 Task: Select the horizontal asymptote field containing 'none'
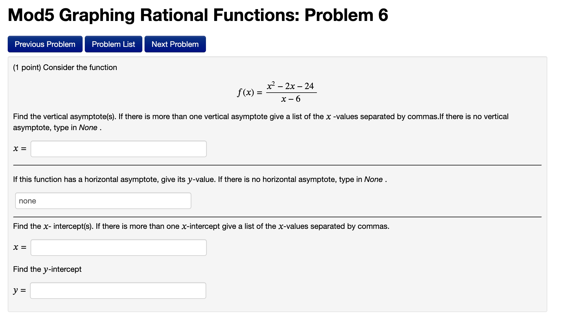(x=103, y=201)
